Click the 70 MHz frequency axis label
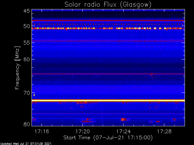Screen dimensions: 194x145 coord(27,93)
